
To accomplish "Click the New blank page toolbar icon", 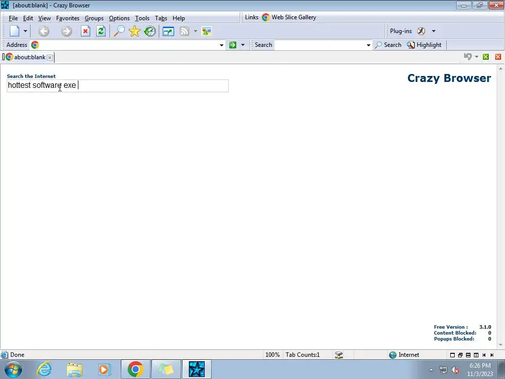I will [15, 31].
